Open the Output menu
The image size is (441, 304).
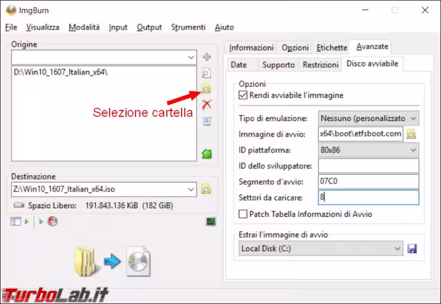149,27
